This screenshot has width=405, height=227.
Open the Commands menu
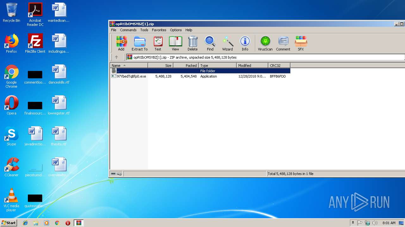pyautogui.click(x=128, y=30)
